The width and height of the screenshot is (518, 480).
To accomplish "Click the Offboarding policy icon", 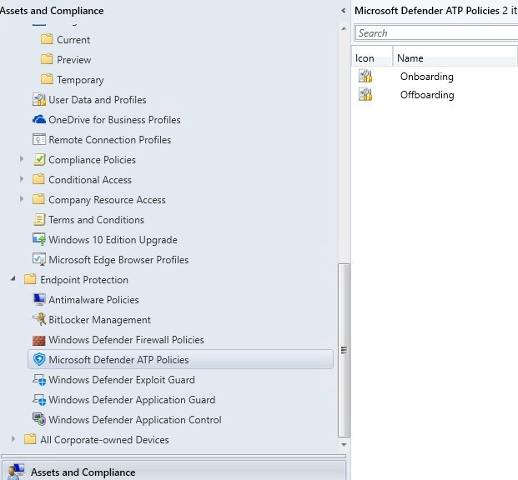I will (x=365, y=95).
